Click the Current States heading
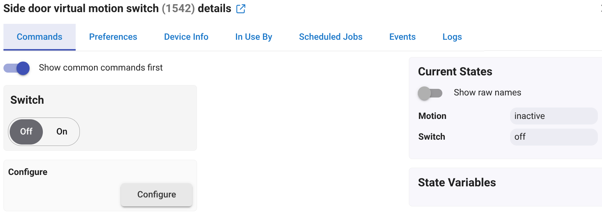 [x=455, y=72]
